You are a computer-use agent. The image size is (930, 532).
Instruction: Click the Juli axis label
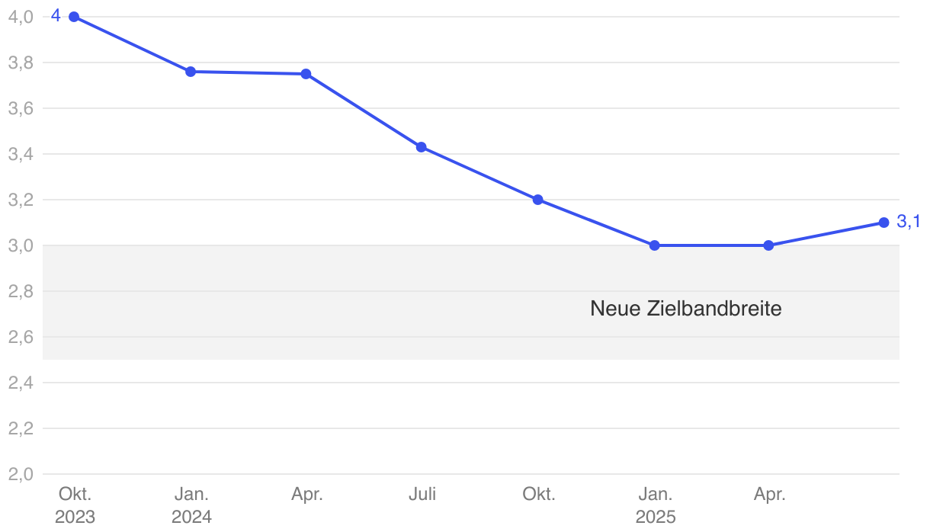tap(422, 494)
